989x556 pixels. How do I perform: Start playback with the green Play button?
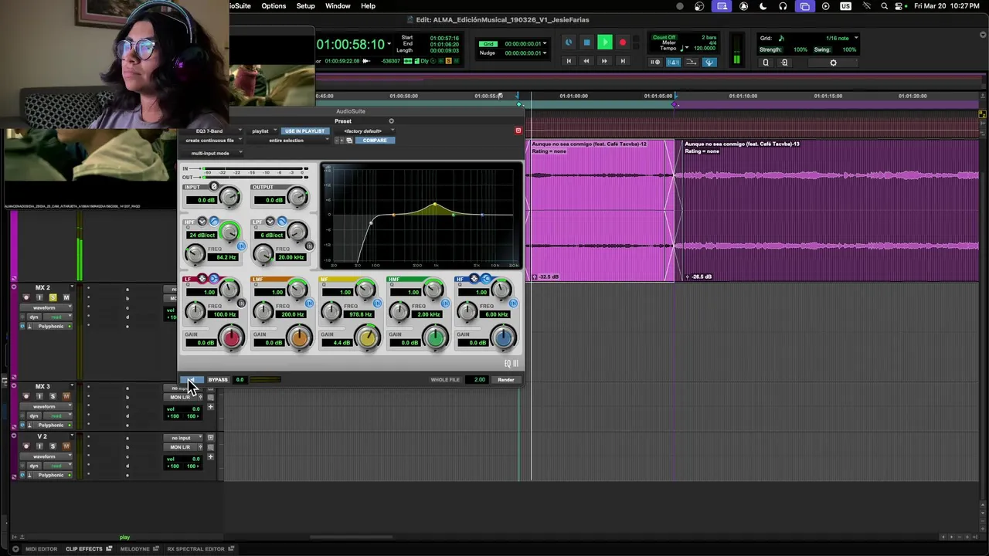[x=605, y=42]
